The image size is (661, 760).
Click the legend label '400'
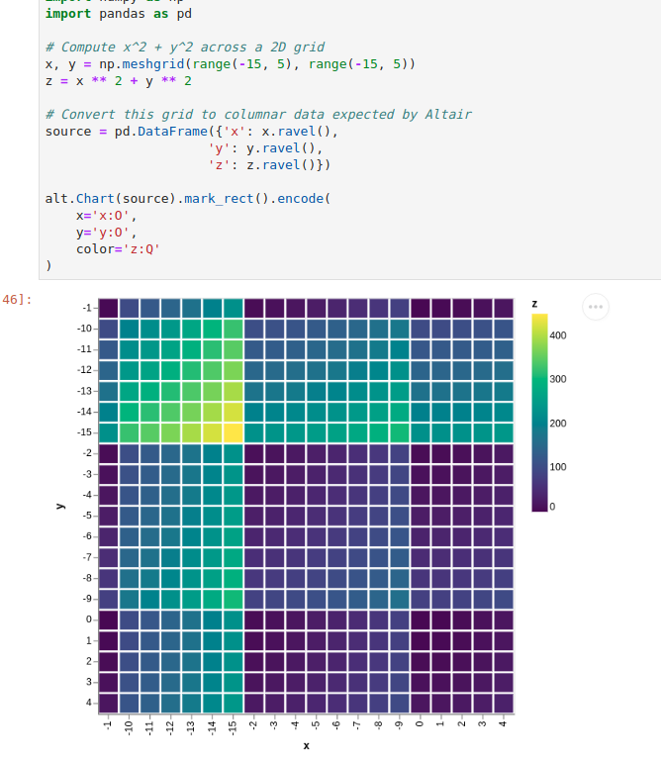[x=558, y=335]
